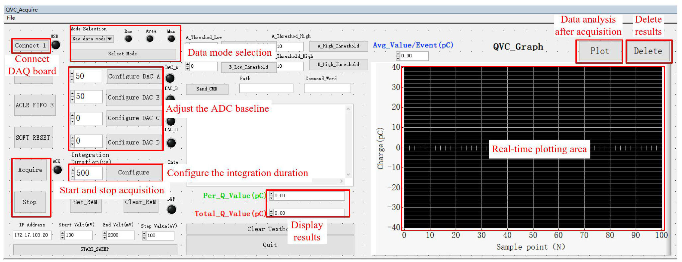Click the ACQ status LED indicator

click(x=58, y=170)
